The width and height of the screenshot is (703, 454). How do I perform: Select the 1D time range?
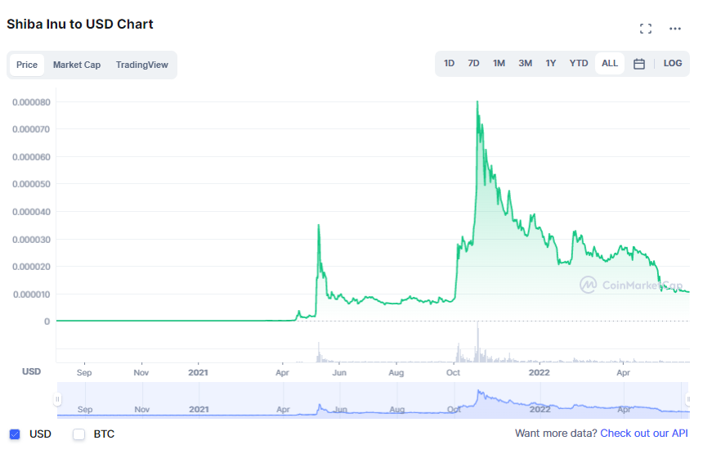(x=449, y=63)
